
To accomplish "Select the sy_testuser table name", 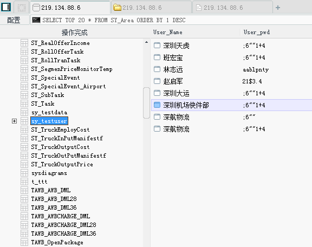I will pyautogui.click(x=49, y=121).
